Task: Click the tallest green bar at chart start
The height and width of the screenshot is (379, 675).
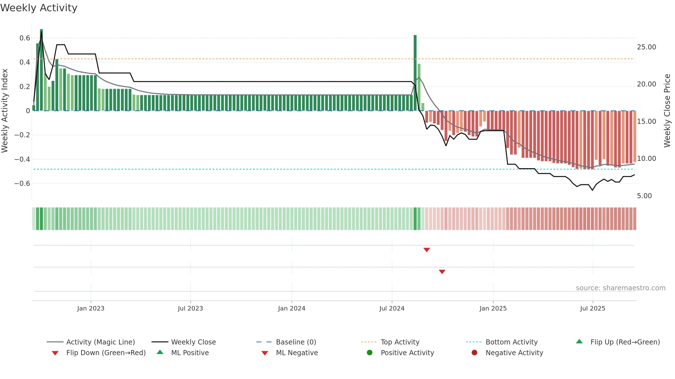Action: coord(41,70)
